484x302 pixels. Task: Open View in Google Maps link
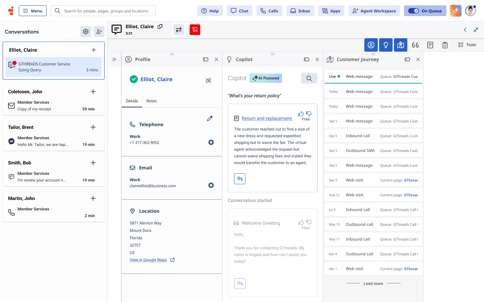(149, 260)
